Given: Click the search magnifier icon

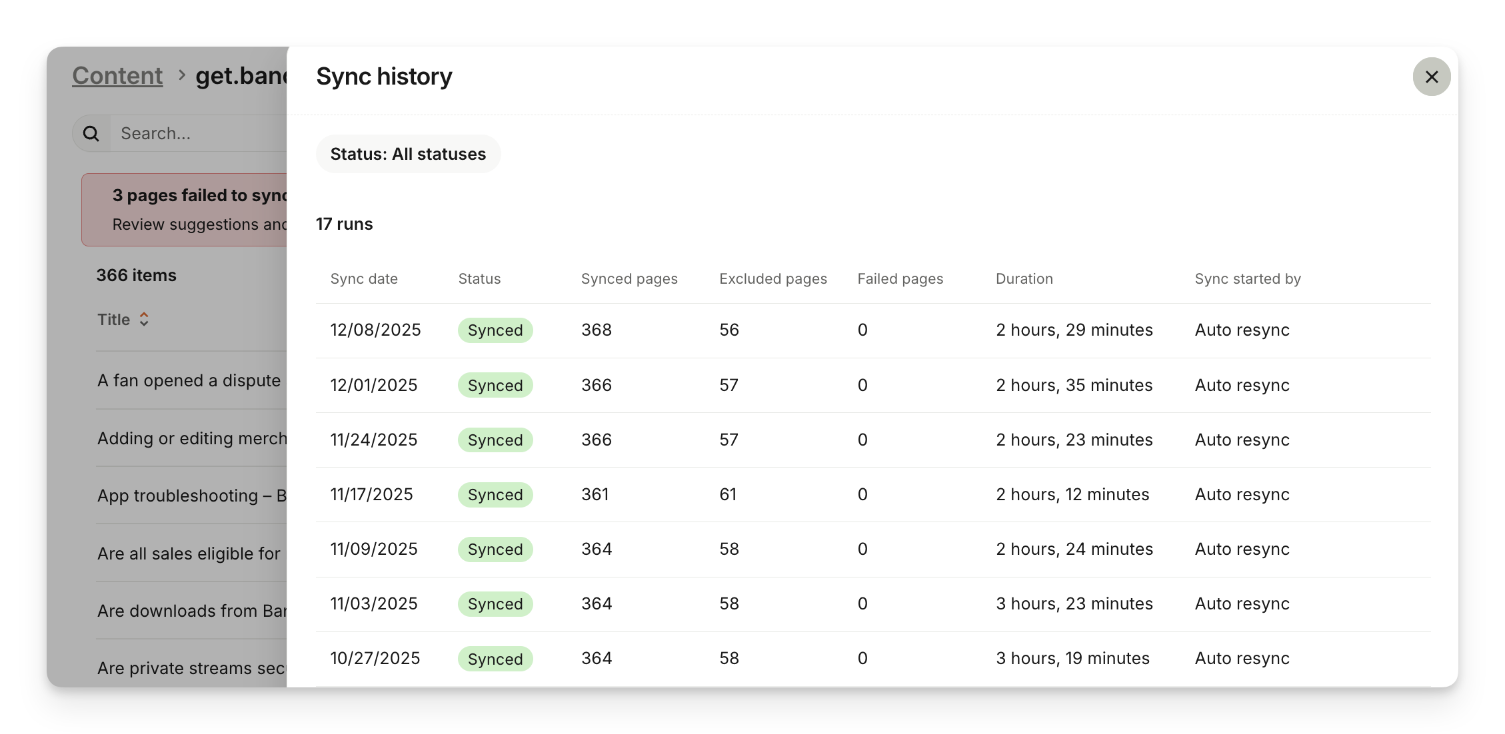Looking at the screenshot, I should [x=91, y=134].
